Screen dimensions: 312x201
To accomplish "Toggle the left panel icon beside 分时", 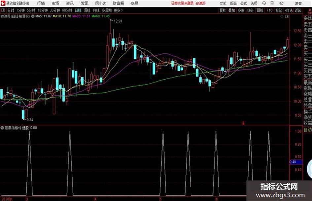I will 3,10.
